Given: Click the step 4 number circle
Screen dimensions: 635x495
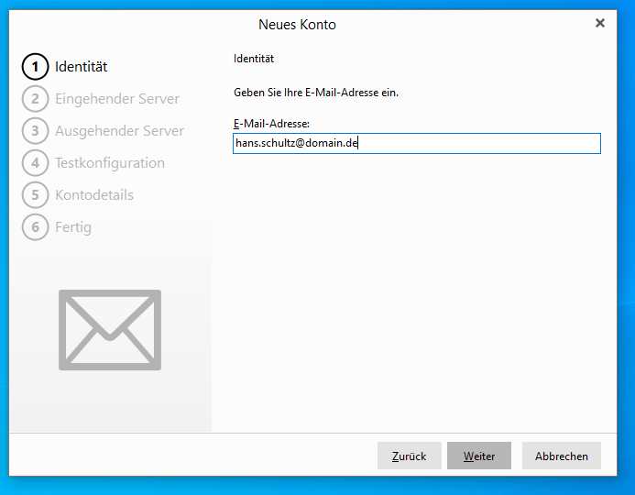Looking at the screenshot, I should click(x=35, y=163).
